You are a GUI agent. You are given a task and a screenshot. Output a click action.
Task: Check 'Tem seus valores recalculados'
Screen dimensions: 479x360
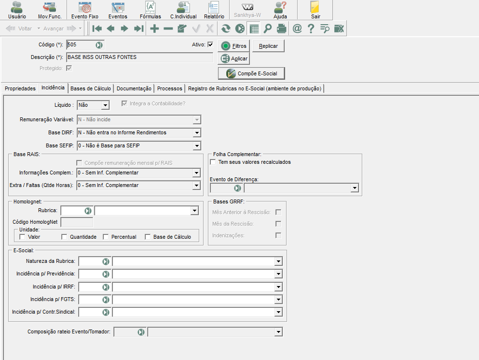click(213, 162)
